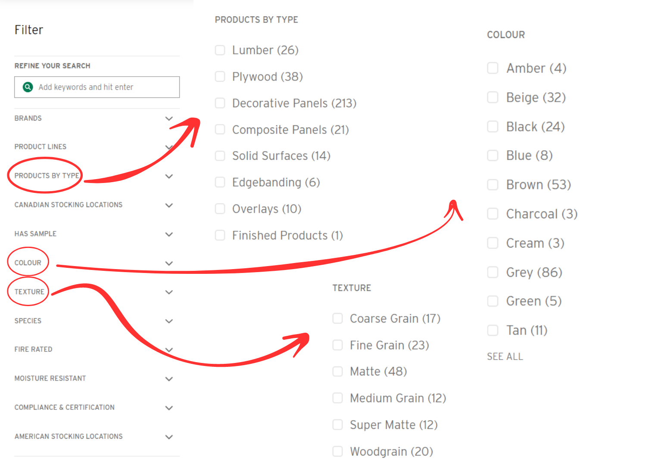655x465 pixels.
Task: Open the Products By Type filter section
Action: 47,176
